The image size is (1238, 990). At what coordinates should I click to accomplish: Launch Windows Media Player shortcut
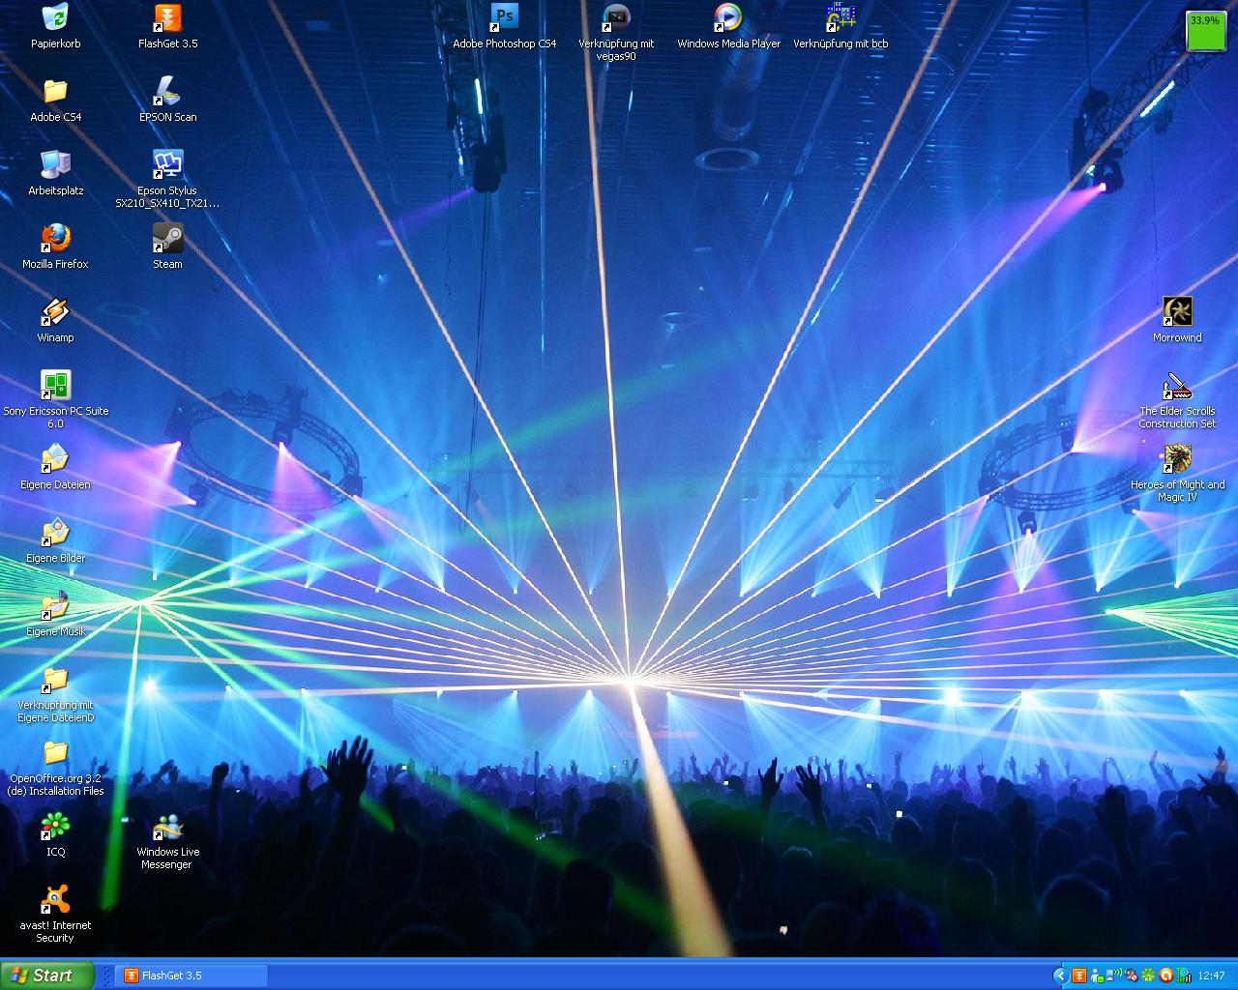click(728, 18)
